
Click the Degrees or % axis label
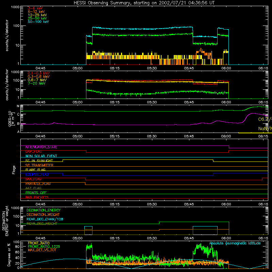tap(9, 255)
